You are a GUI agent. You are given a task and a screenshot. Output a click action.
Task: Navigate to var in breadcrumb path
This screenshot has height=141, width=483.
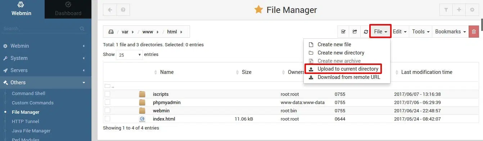coord(125,32)
